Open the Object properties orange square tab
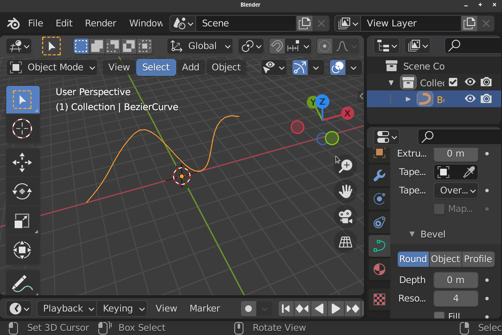502x335 pixels. coord(379,152)
